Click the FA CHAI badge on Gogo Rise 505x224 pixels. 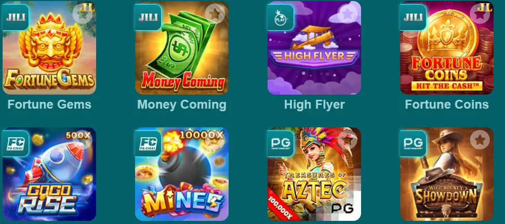tap(16, 144)
